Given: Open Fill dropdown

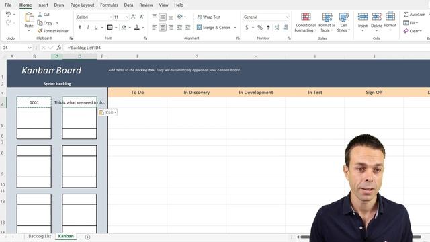Looking at the screenshot, I should (x=411, y=22).
